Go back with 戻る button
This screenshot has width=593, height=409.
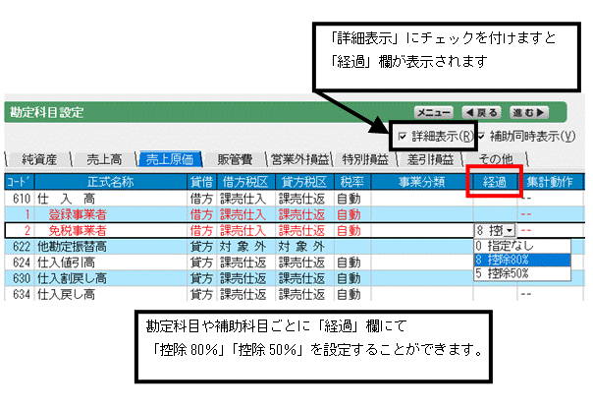481,112
